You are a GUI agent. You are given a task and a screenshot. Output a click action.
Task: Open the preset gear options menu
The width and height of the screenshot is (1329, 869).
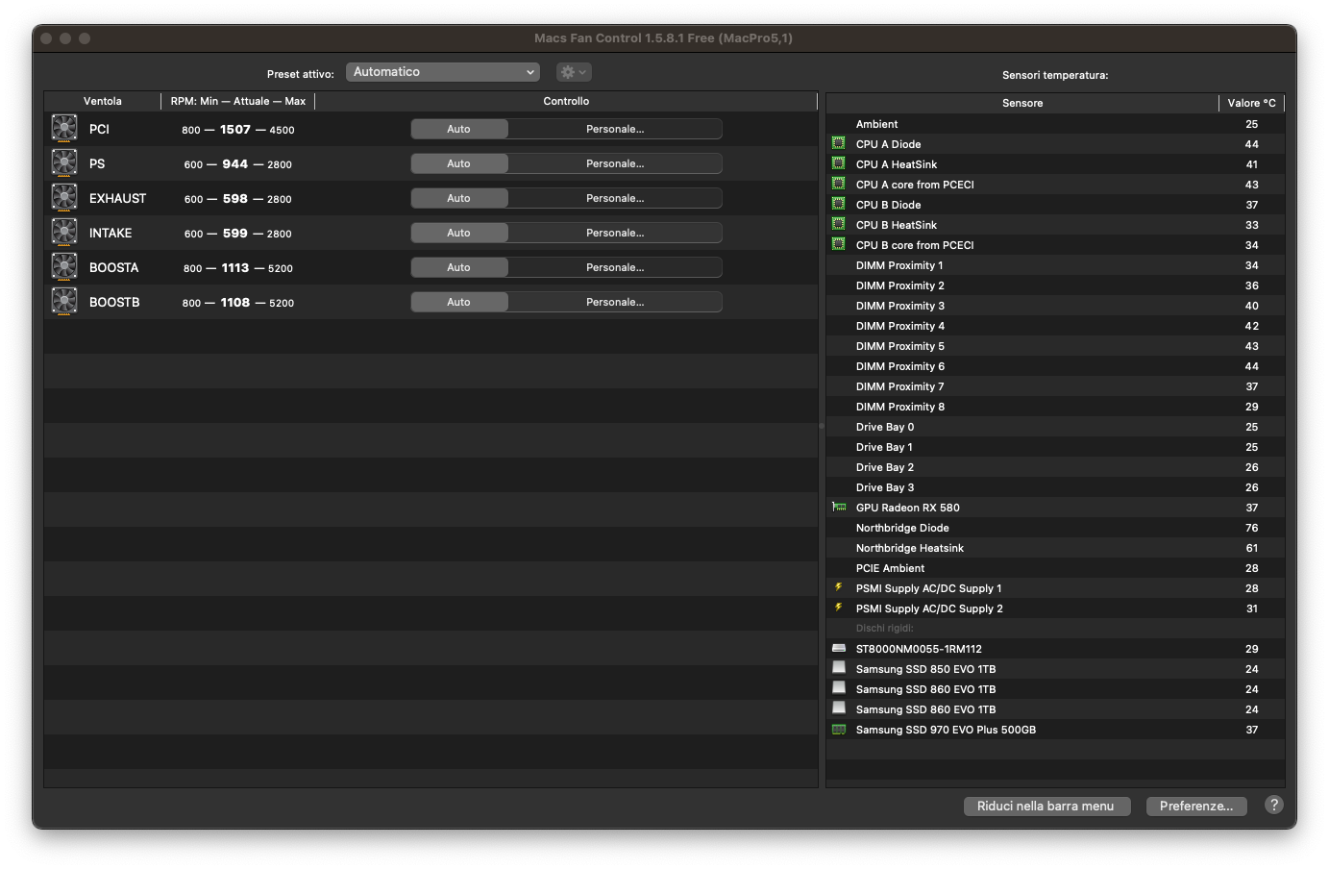[x=574, y=72]
